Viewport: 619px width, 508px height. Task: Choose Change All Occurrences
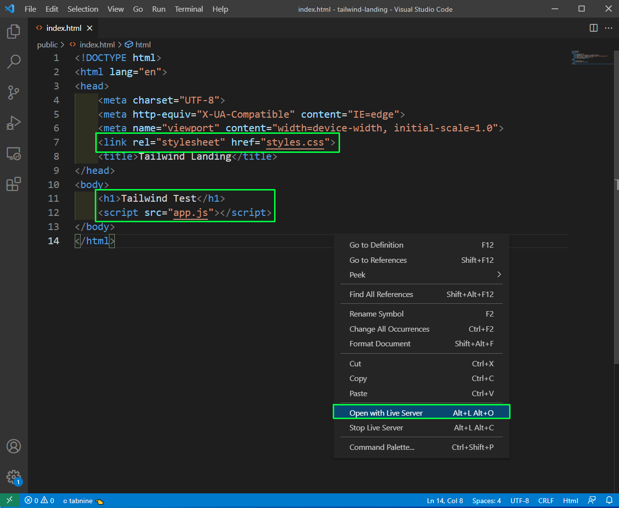pyautogui.click(x=421, y=329)
